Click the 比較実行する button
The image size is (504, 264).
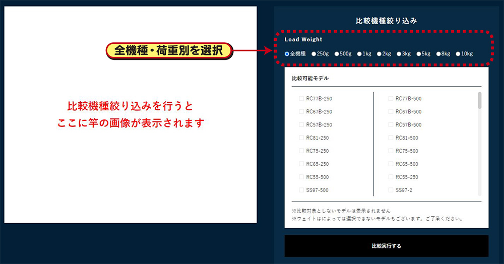(x=386, y=246)
